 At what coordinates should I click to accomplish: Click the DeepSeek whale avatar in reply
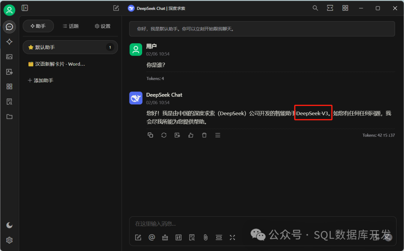[136, 98]
